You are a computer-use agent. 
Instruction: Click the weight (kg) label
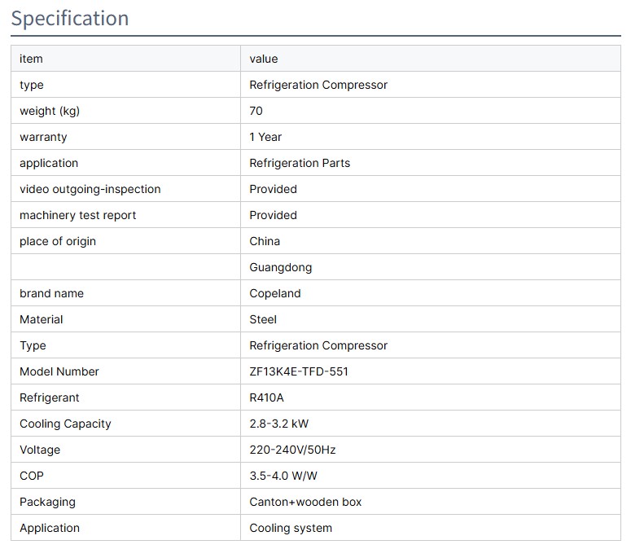50,111
